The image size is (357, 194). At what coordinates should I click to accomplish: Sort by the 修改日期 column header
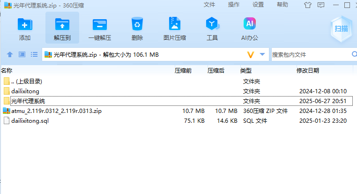308,71
